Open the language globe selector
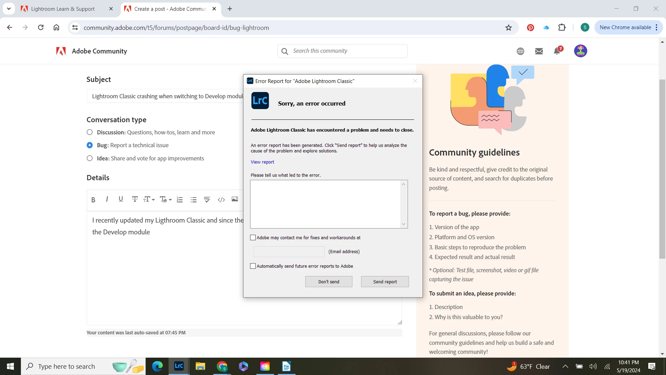666x375 pixels. tap(520, 51)
